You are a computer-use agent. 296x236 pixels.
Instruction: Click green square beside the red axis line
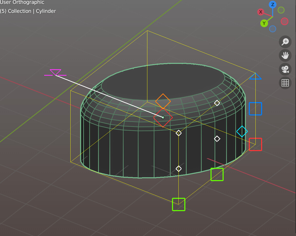(217, 174)
